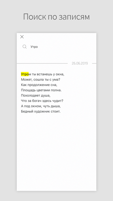Click the heading 'Поиск по записям'

click(x=56, y=17)
